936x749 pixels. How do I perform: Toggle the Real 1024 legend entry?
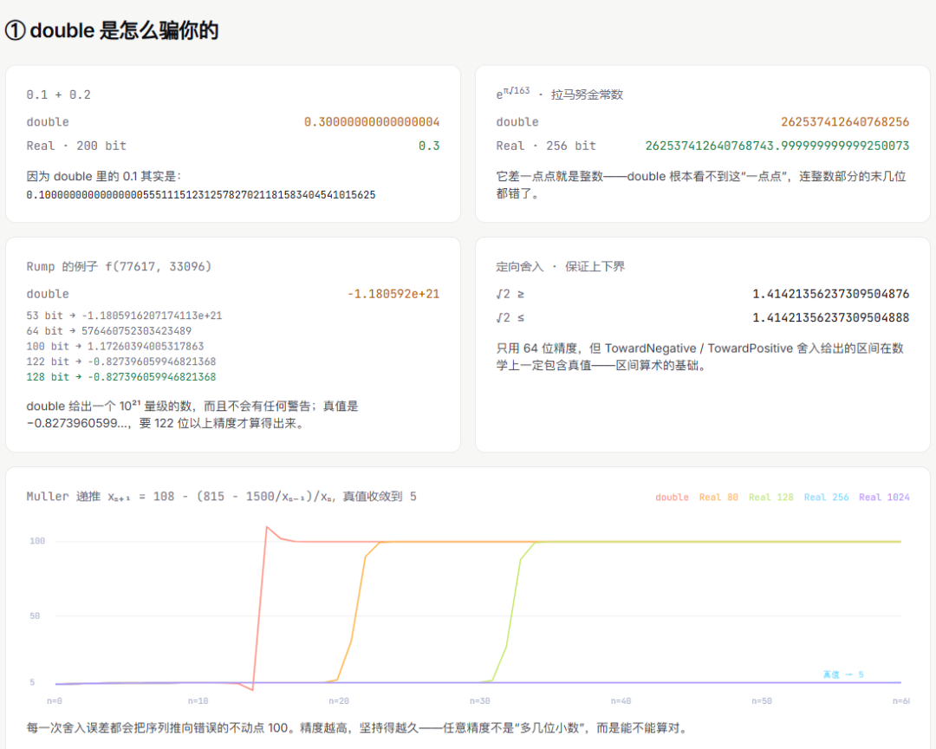click(x=884, y=497)
